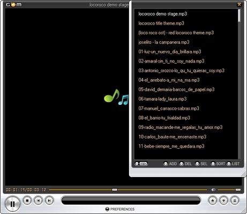
Task: Open the SORT menu in the playlist
Action: point(218,164)
